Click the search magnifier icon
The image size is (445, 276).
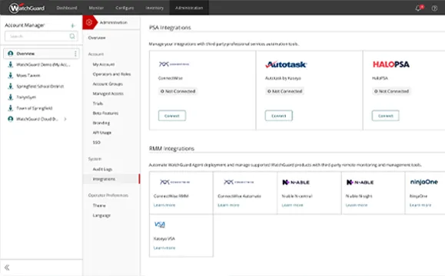pyautogui.click(x=72, y=36)
